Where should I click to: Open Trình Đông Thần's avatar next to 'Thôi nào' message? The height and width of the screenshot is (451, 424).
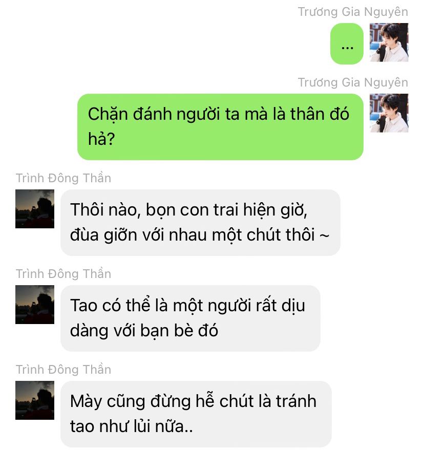tap(35, 209)
